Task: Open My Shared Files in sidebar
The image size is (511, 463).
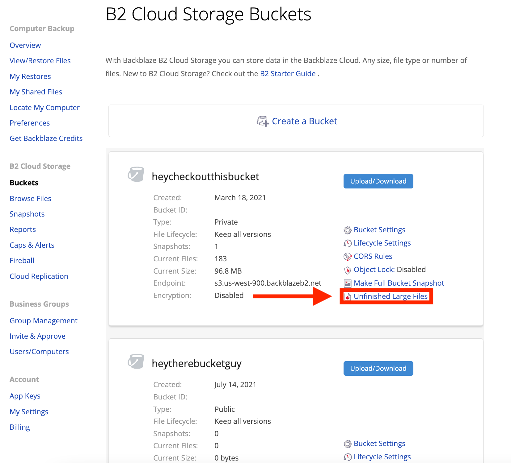Action: 36,92
